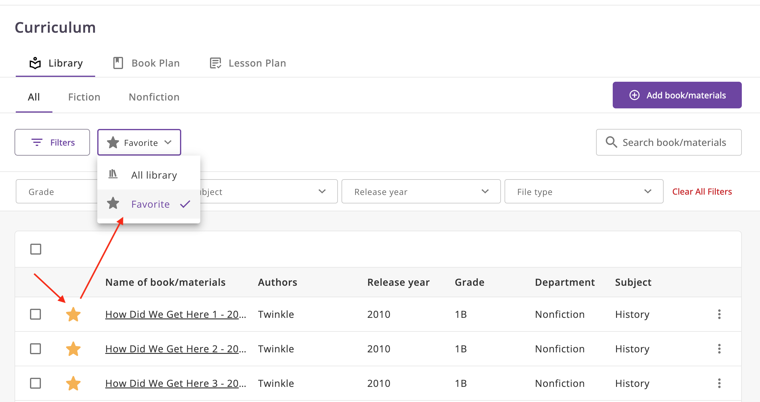The height and width of the screenshot is (402, 760).
Task: Collapse the Favorite dropdown button
Action: pyautogui.click(x=139, y=142)
